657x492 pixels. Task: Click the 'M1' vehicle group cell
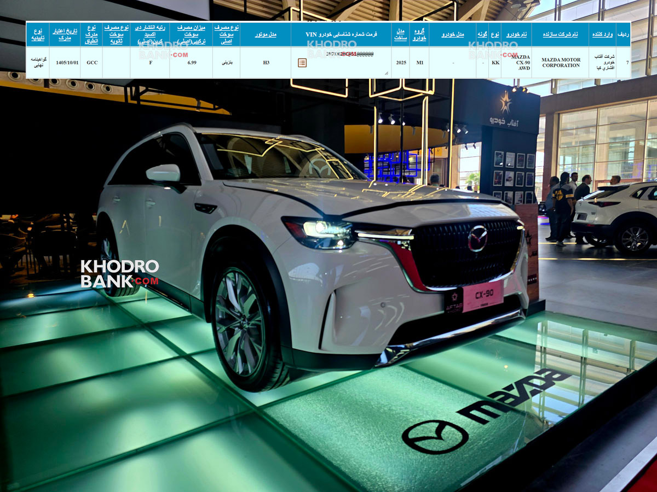click(419, 62)
